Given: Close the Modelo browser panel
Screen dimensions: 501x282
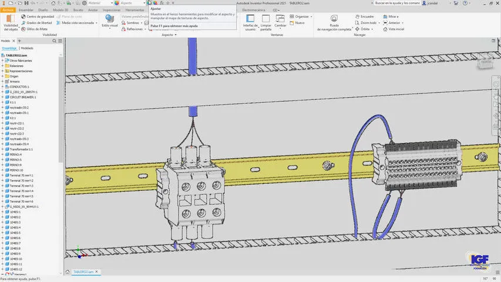Looking at the screenshot, I should 14,41.
